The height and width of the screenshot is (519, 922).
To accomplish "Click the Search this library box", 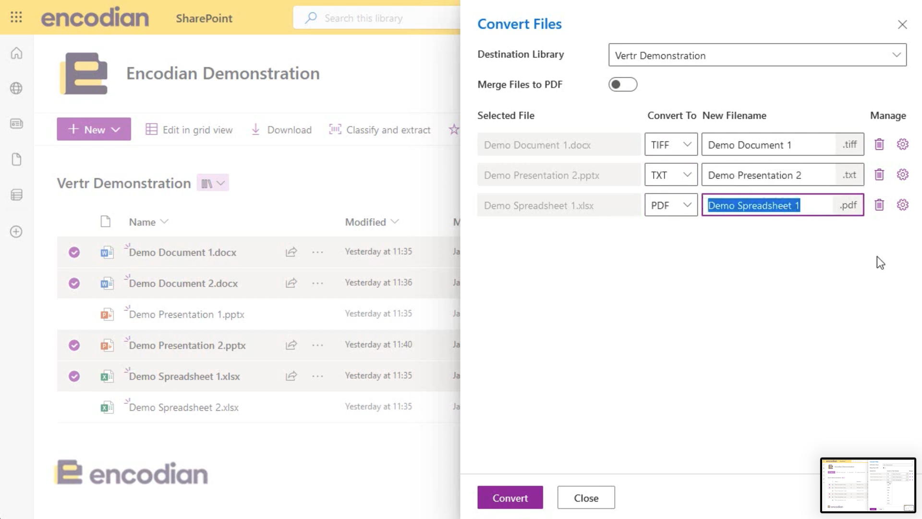I will [x=377, y=18].
